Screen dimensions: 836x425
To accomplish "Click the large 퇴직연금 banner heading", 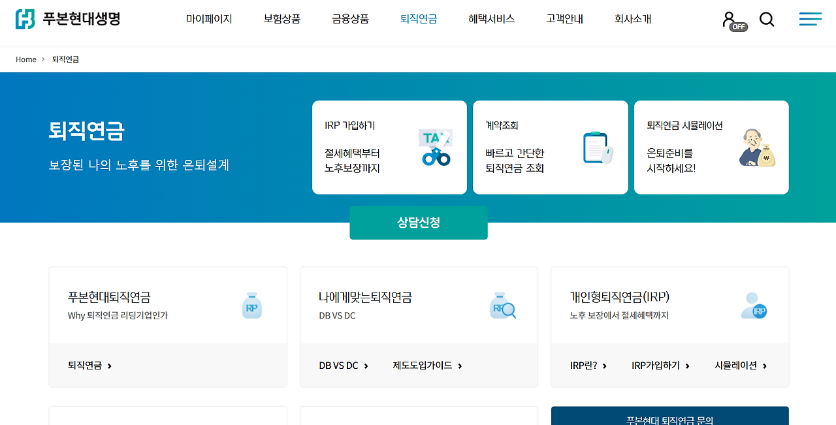I will pyautogui.click(x=86, y=131).
